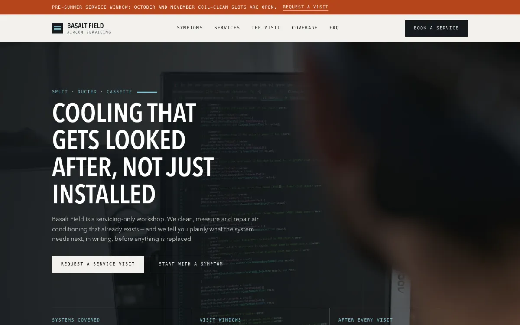Select the Systems Covered heading
This screenshot has width=520, height=325.
click(x=76, y=320)
